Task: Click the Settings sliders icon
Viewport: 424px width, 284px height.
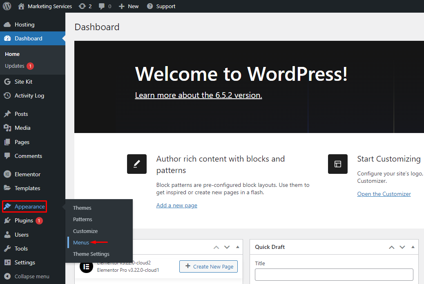Action: click(x=7, y=262)
